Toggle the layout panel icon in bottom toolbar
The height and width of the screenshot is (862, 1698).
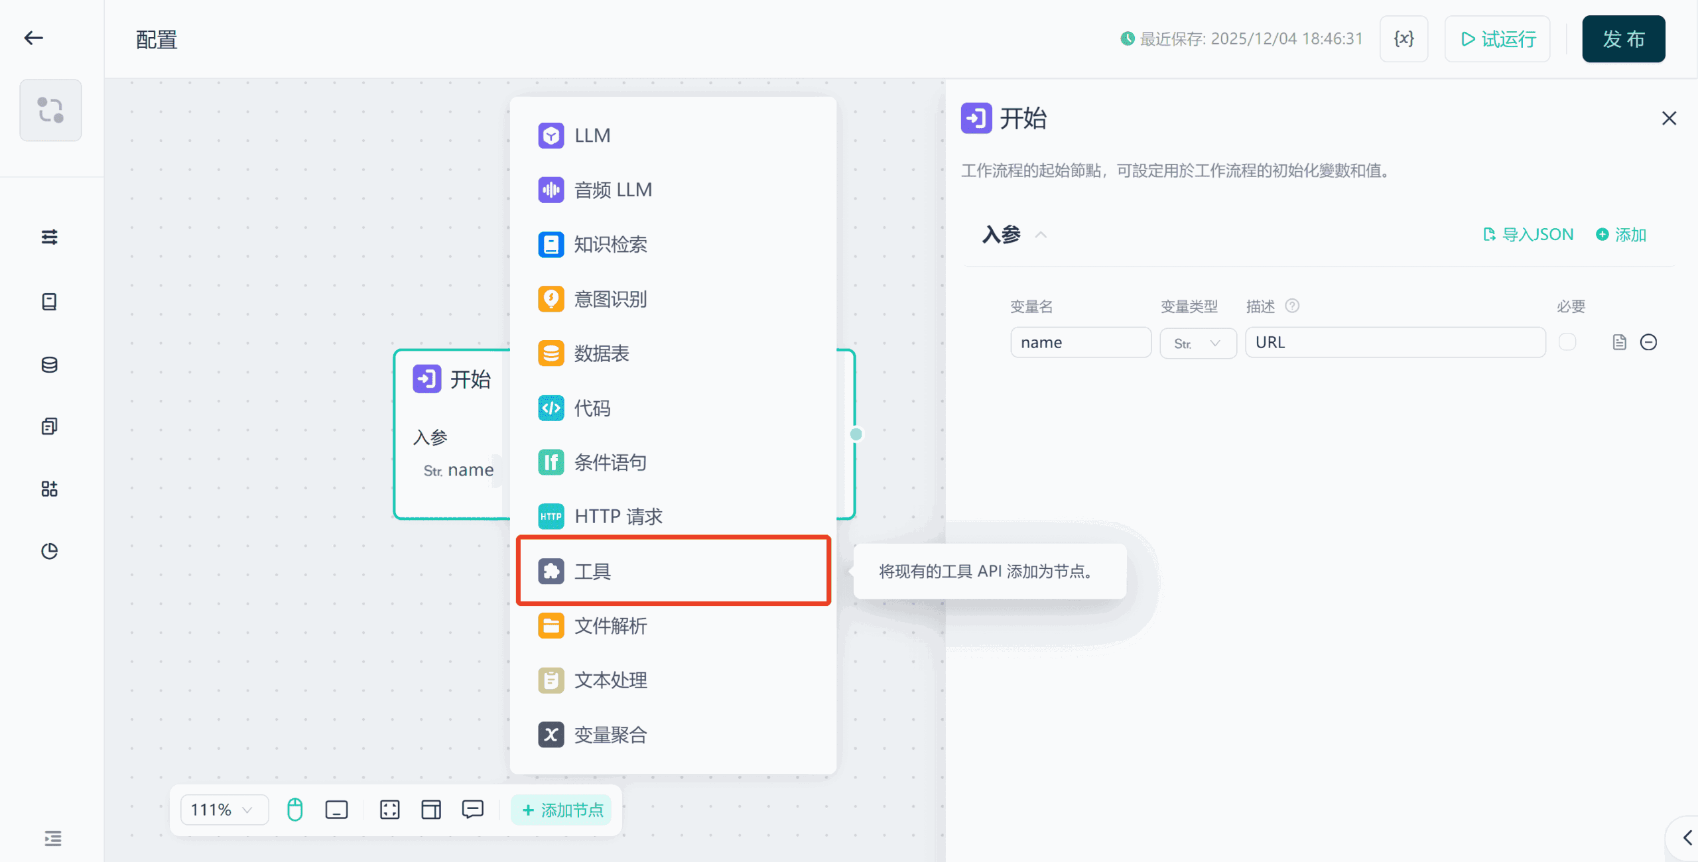tap(431, 810)
